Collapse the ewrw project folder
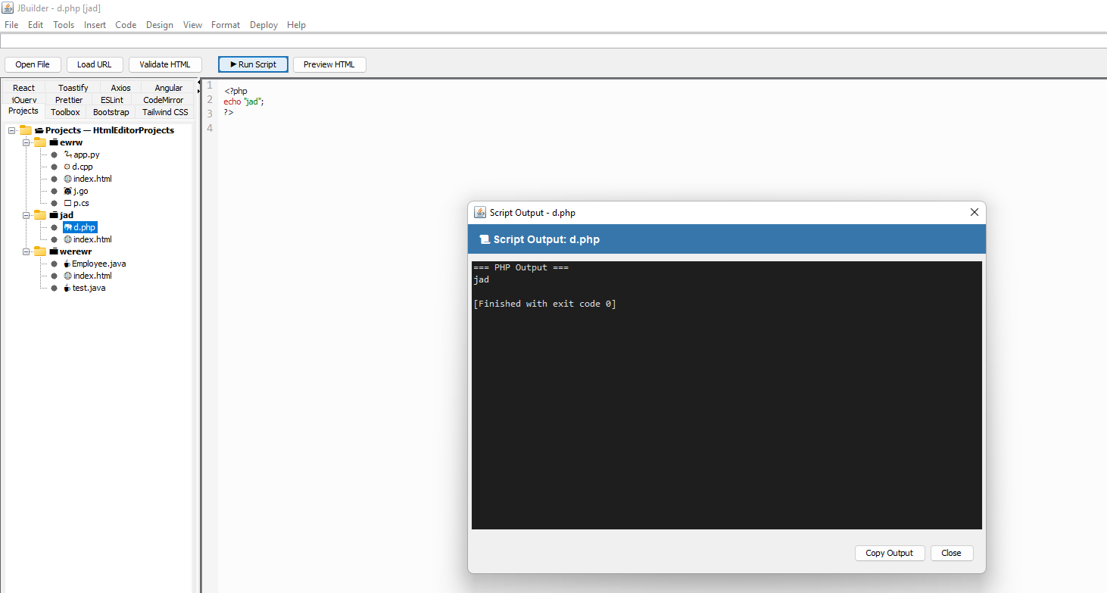The image size is (1107, 593). tap(27, 142)
